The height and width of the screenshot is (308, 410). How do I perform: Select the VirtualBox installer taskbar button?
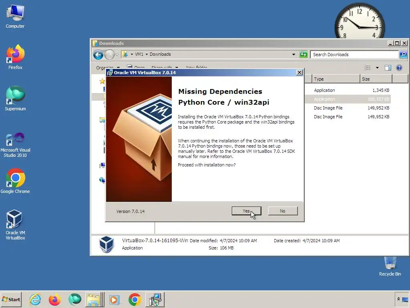pyautogui.click(x=155, y=299)
